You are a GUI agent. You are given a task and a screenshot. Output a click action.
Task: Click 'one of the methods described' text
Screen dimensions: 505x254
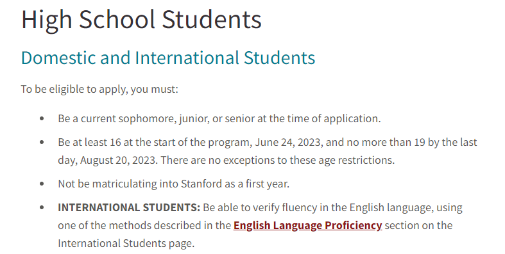tap(130, 225)
